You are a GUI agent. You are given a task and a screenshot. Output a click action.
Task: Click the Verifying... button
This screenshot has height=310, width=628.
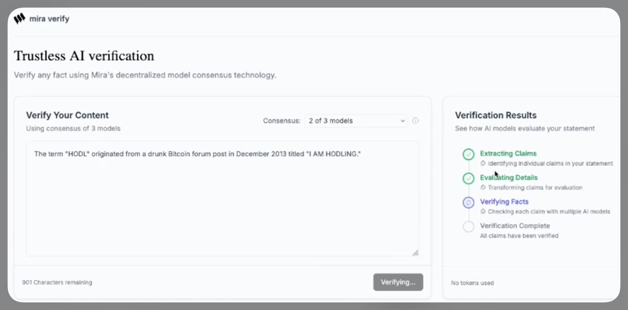(x=398, y=282)
